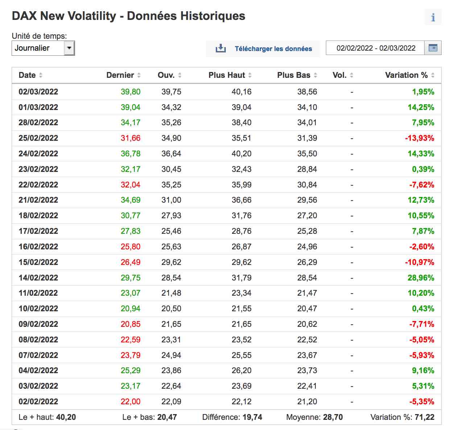Click the Date column header
451x430 pixels.
pos(27,75)
